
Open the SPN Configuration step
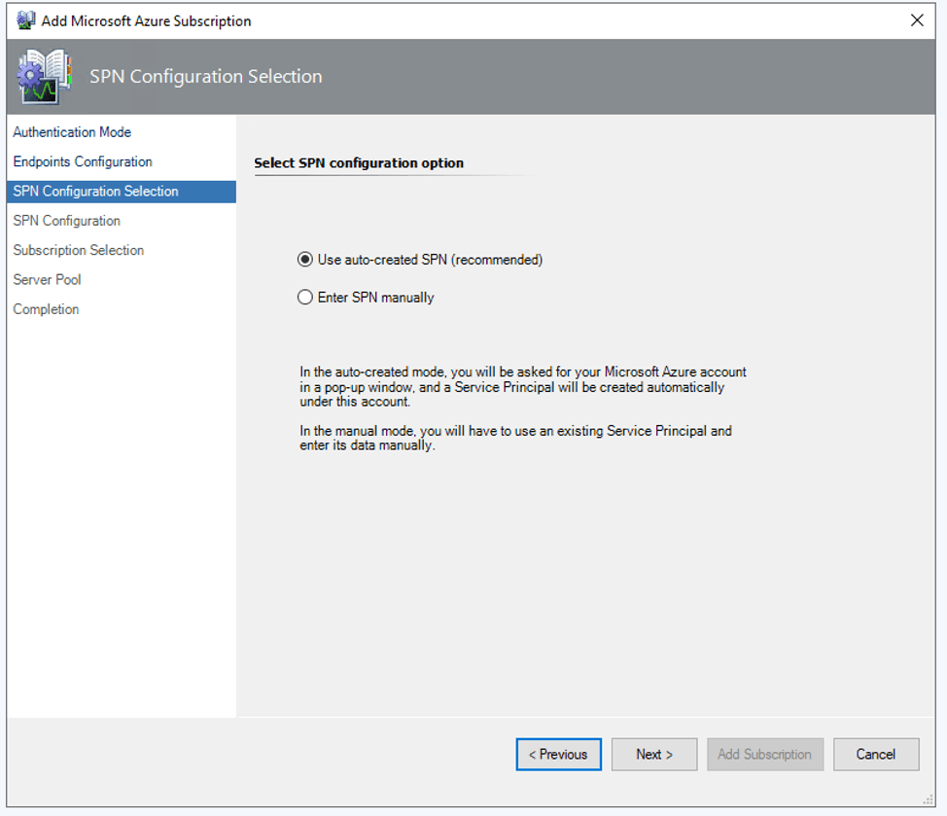66,221
